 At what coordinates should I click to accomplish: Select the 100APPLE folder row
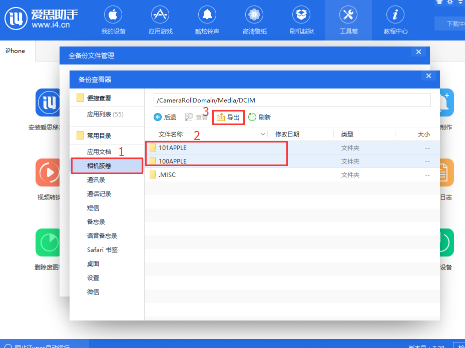click(x=292, y=161)
